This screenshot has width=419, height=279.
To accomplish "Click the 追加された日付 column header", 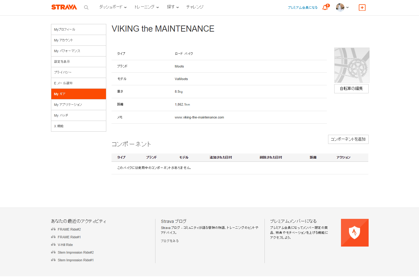I will pos(221,157).
